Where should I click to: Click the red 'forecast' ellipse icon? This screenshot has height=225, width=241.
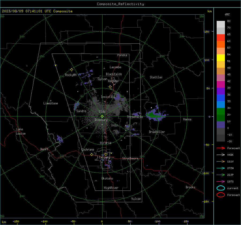coord(221,195)
